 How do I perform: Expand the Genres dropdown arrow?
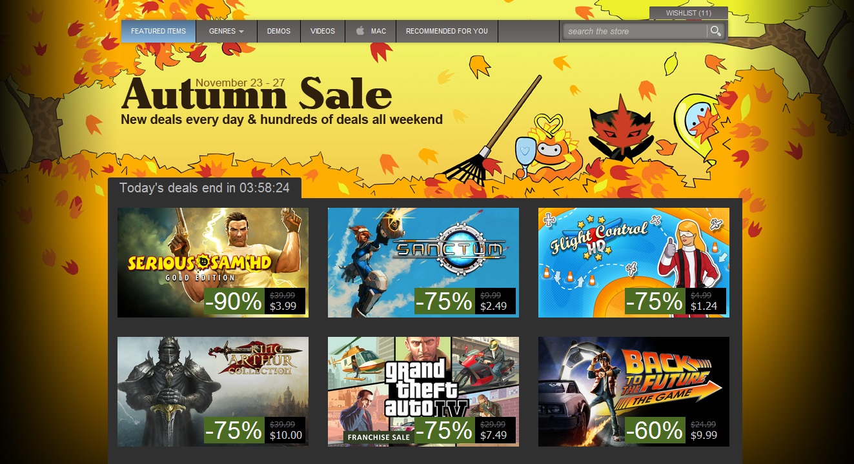(241, 32)
